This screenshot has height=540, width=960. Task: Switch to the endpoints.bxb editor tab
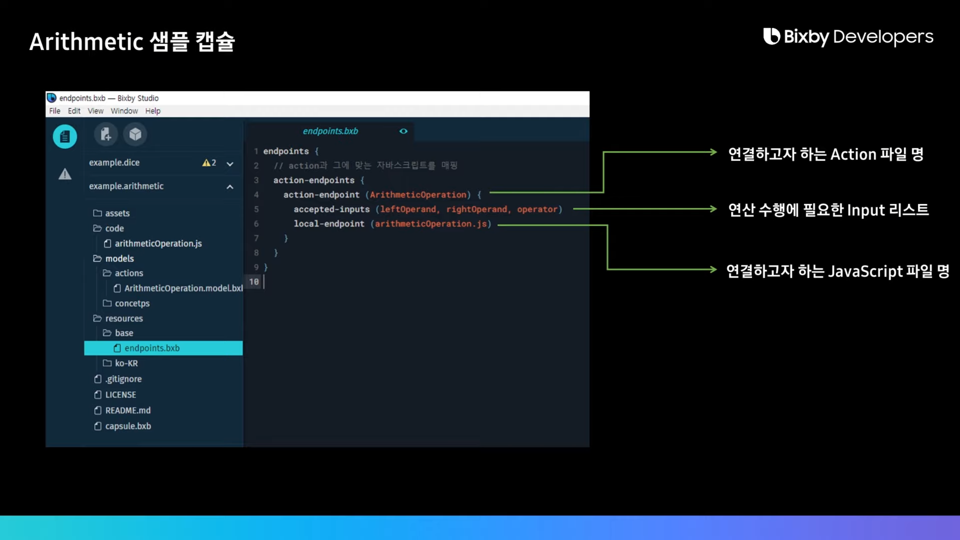330,131
